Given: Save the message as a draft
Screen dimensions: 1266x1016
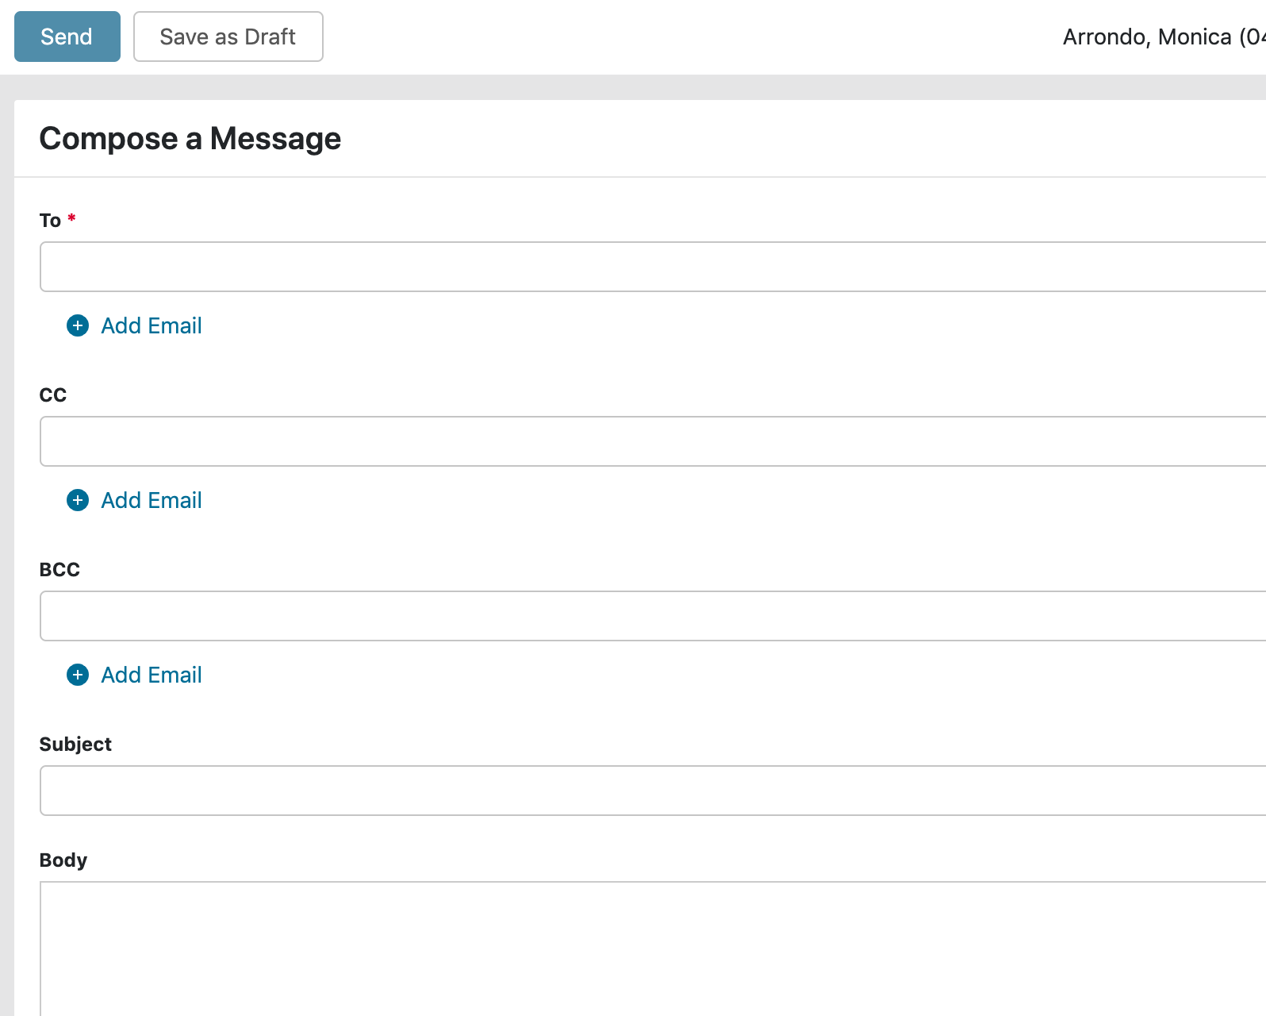Looking at the screenshot, I should pyautogui.click(x=228, y=37).
